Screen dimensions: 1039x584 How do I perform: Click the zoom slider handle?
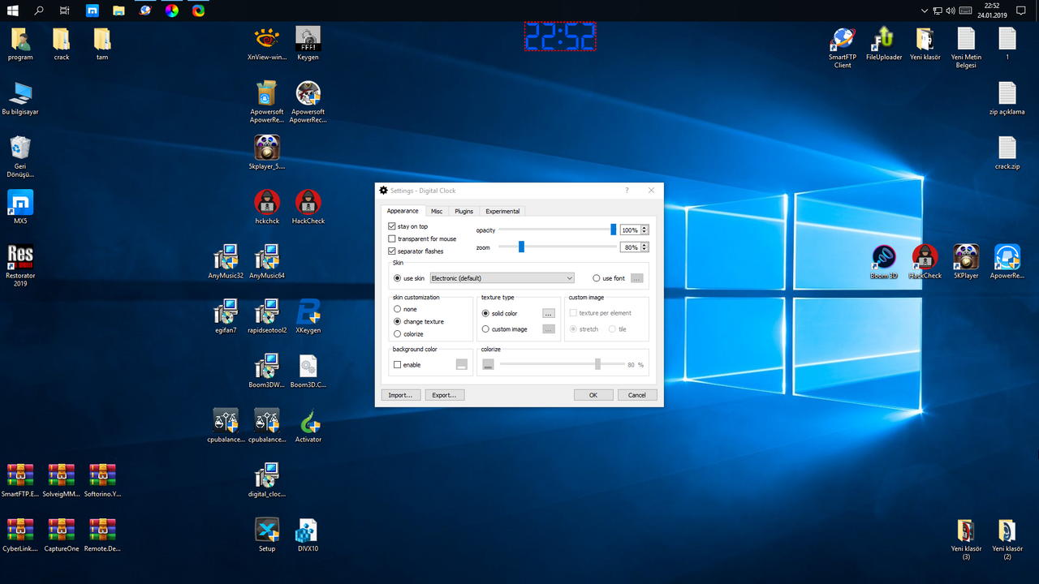pyautogui.click(x=521, y=247)
